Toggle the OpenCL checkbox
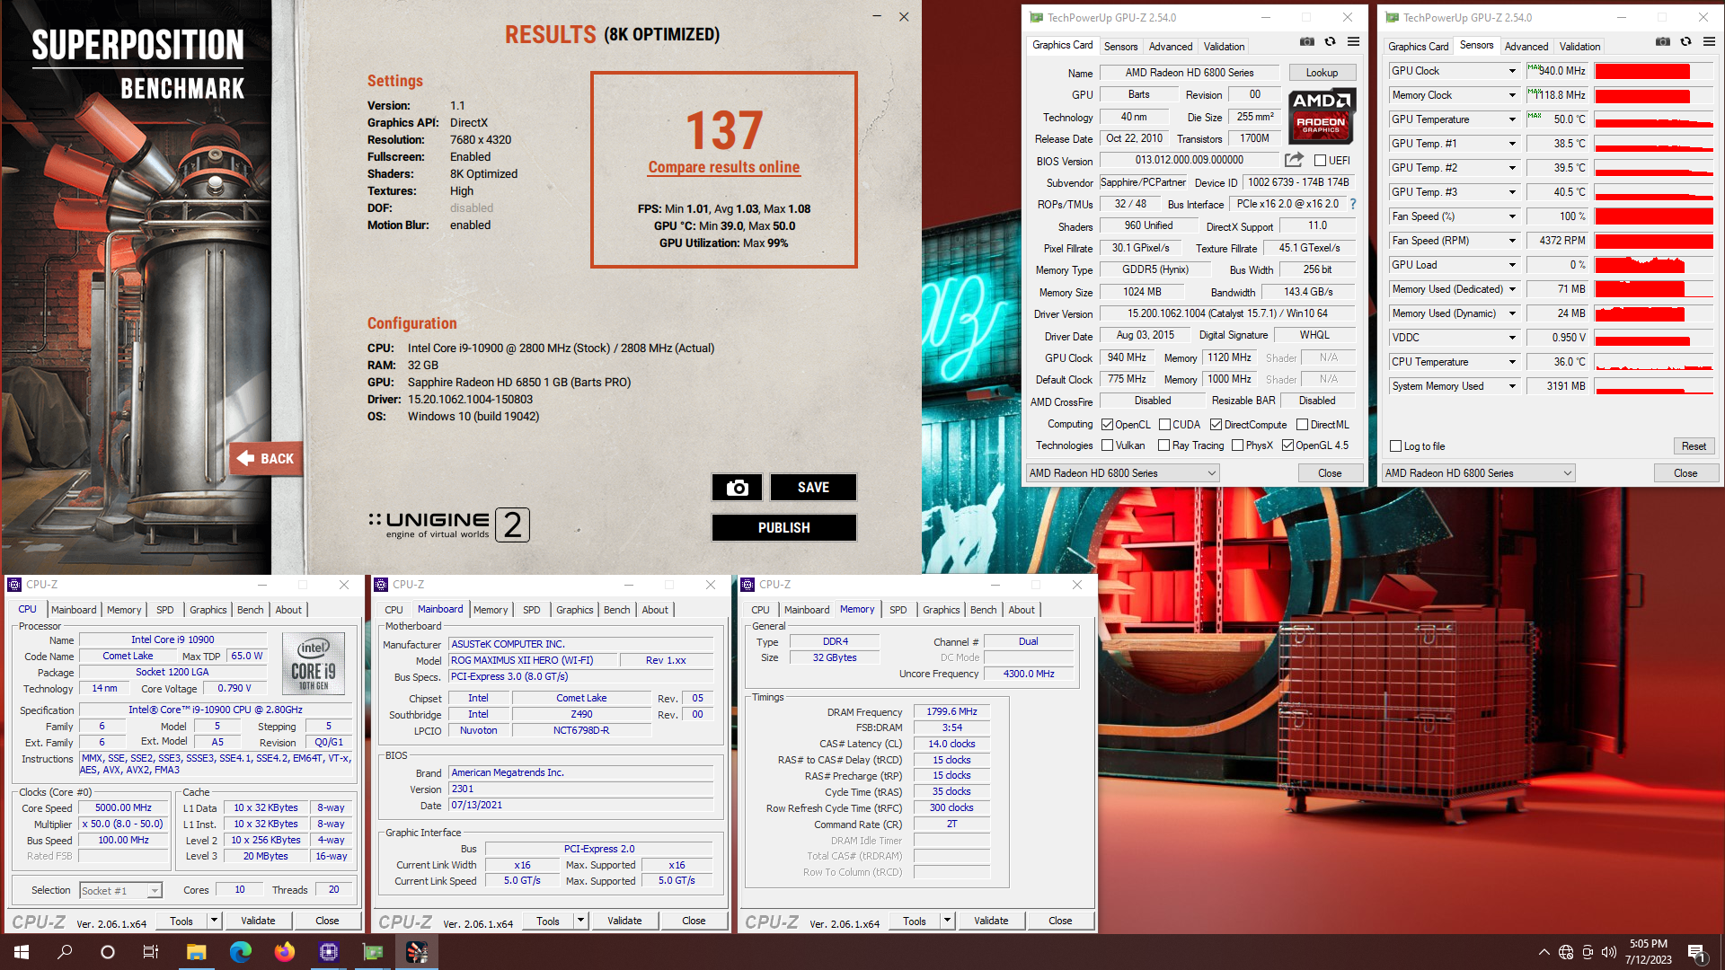 (1108, 425)
